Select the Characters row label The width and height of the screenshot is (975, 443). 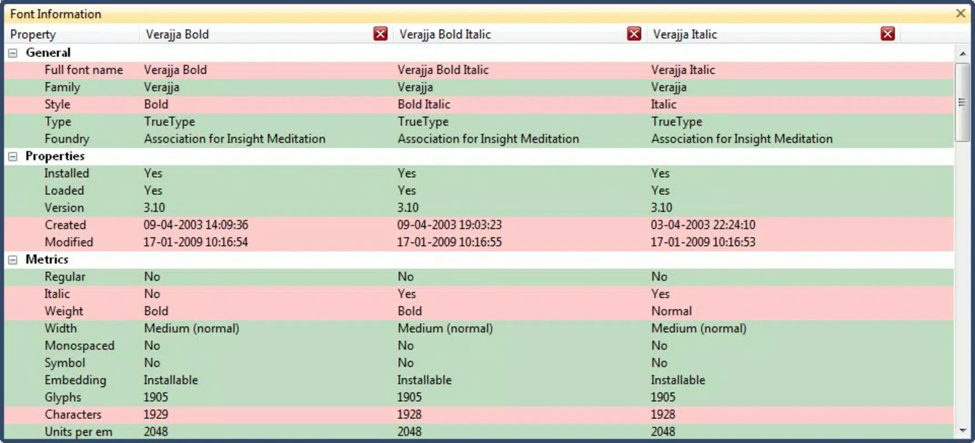[x=73, y=414]
